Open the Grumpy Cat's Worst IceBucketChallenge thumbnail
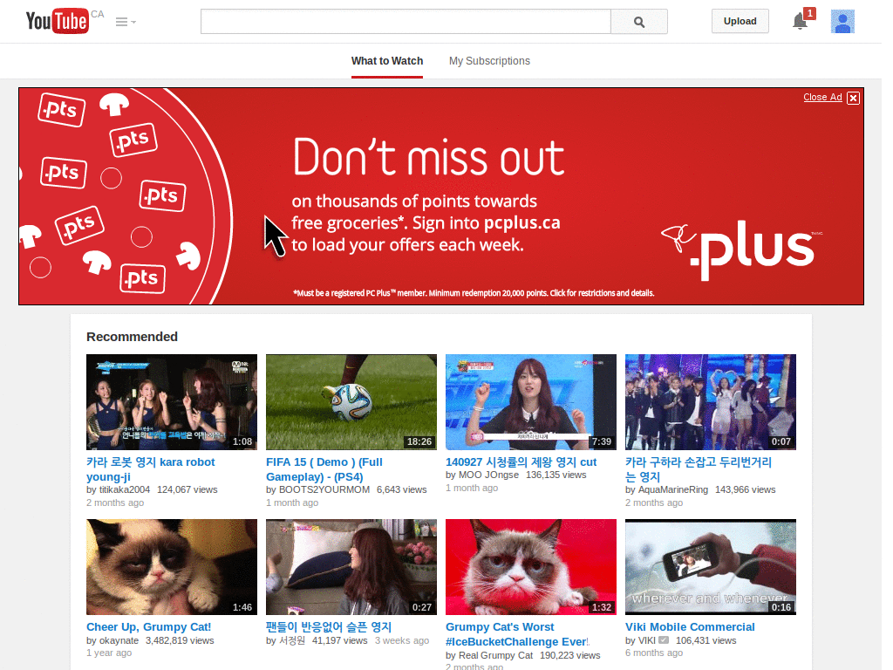Screen dimensions: 893x670 (x=531, y=567)
